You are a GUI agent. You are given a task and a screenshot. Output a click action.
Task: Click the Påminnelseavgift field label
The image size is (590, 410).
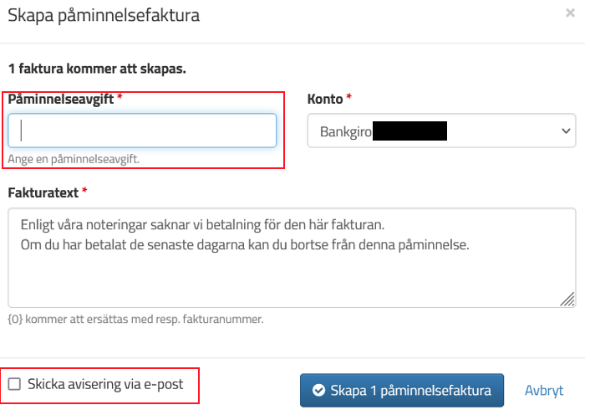point(60,99)
